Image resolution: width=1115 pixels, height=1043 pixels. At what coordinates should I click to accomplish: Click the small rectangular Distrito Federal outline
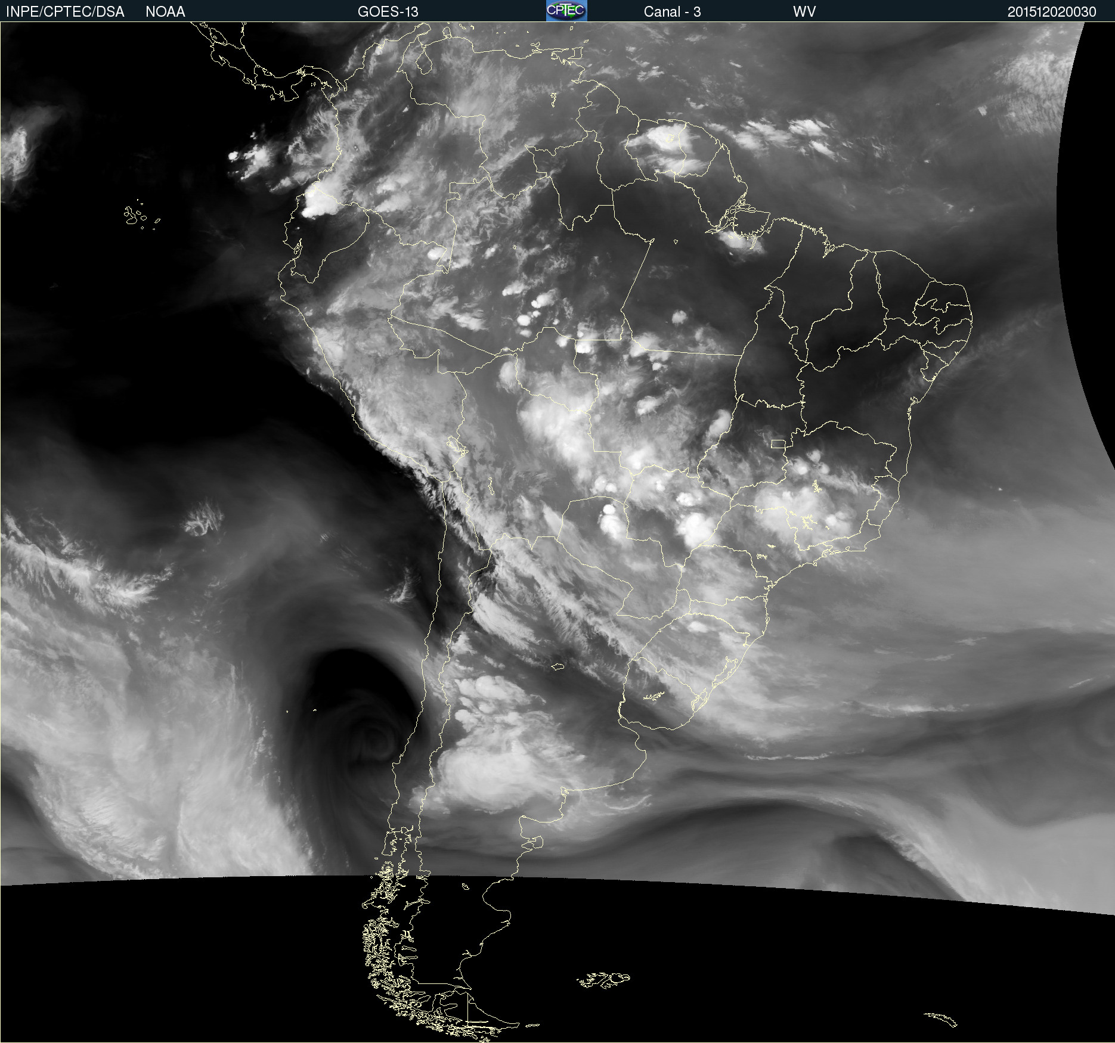(x=778, y=444)
